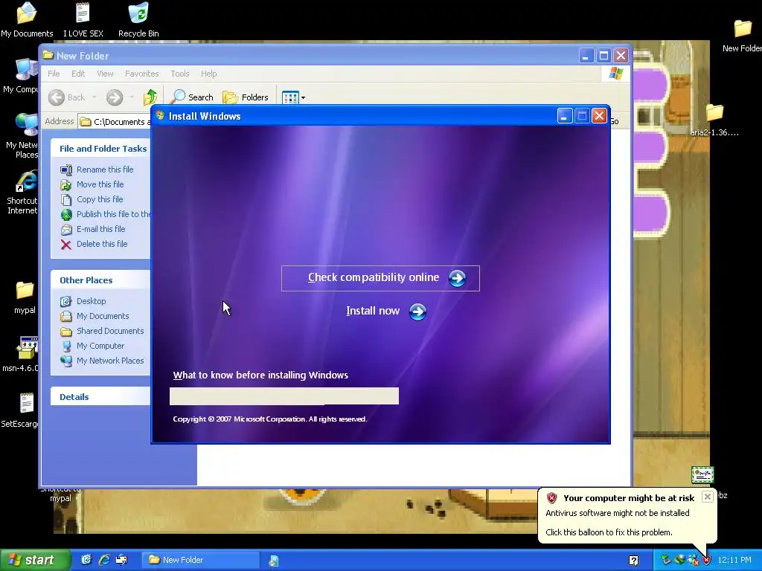Expand the Details panel header
762x571 pixels.
pos(100,397)
